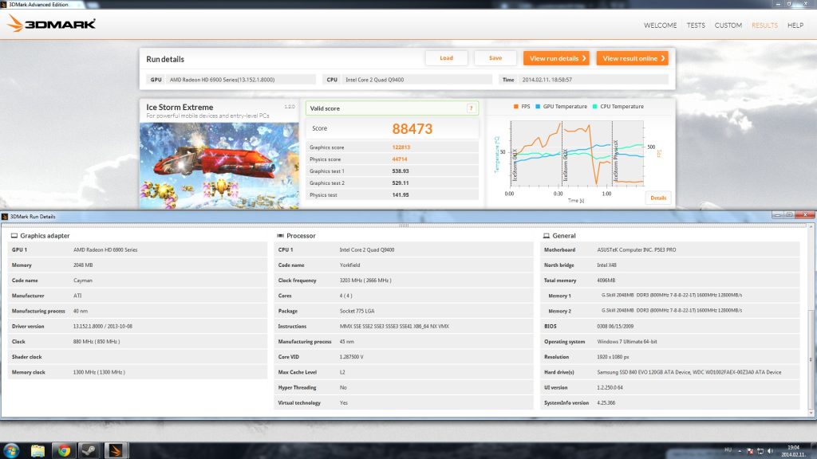The width and height of the screenshot is (817, 459).
Task: Click the Driver version row
Action: point(137,326)
